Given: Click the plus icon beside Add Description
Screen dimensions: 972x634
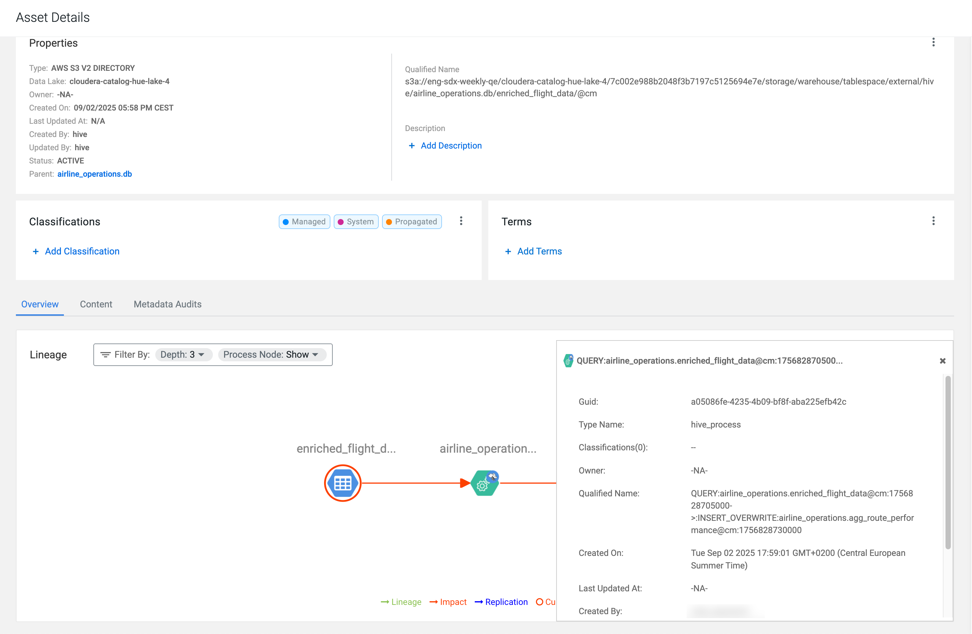Looking at the screenshot, I should 412,146.
